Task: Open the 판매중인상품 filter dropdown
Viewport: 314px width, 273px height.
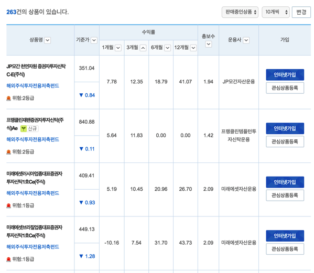Action: (x=240, y=12)
